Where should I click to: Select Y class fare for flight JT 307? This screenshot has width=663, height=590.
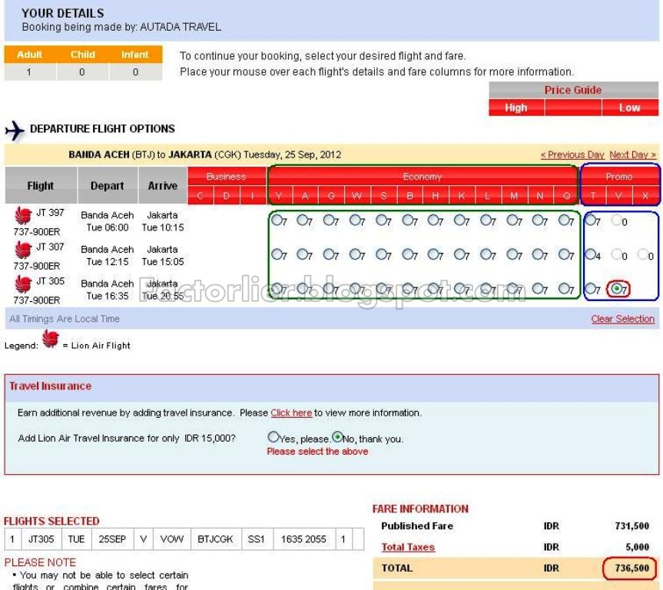277,254
